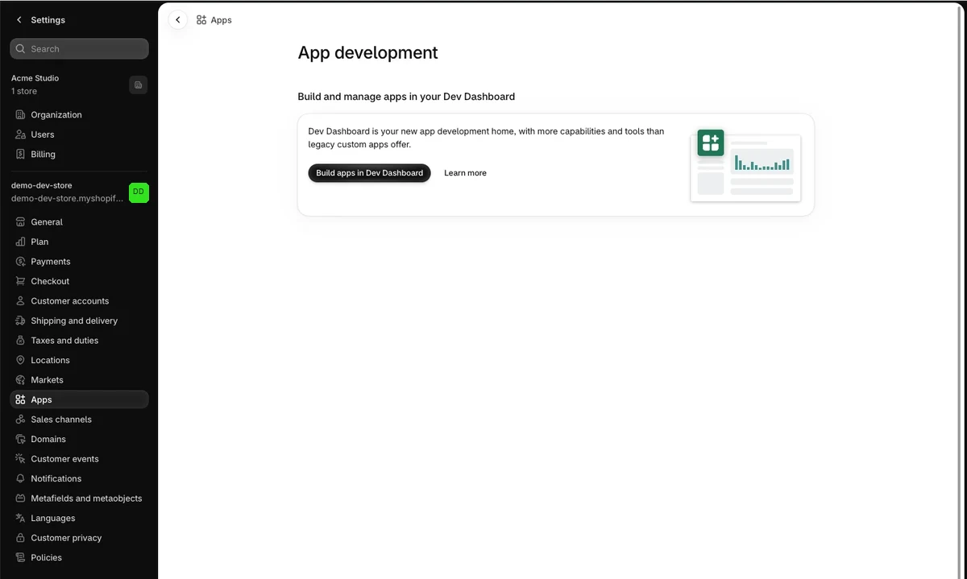Click the Customer privacy lock icon
The height and width of the screenshot is (579, 967).
tap(21, 538)
